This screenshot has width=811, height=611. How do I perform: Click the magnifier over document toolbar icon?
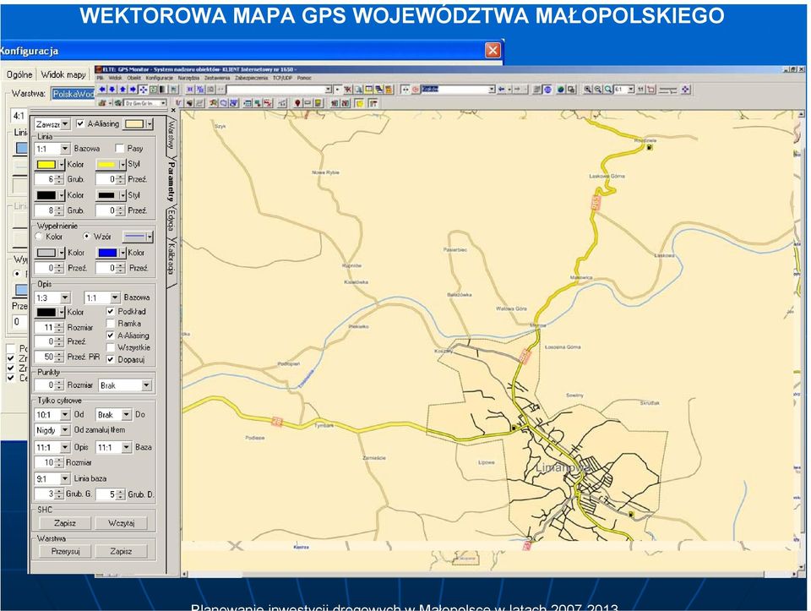360,89
